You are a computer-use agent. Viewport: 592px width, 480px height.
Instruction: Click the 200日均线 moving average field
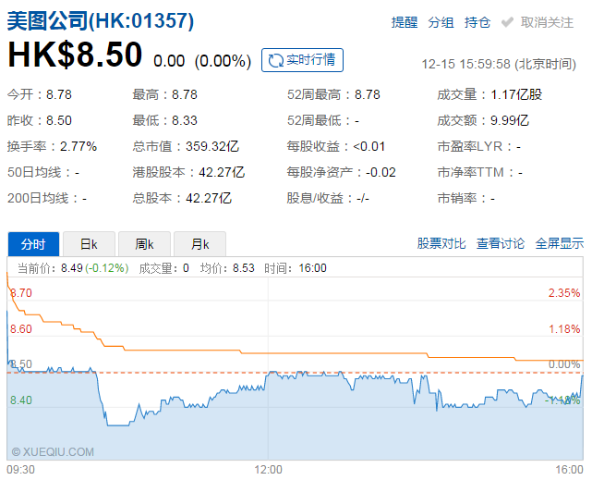pyautogui.click(x=47, y=198)
